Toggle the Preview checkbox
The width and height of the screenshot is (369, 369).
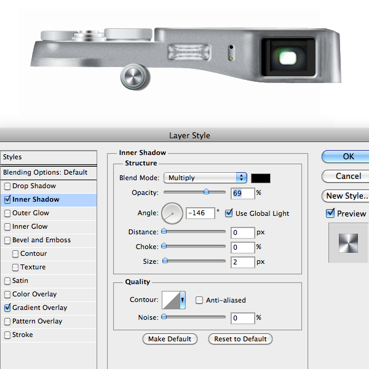tap(330, 213)
